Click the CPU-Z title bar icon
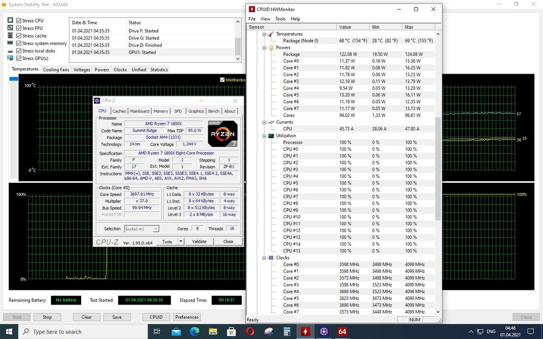The image size is (543, 339). [97, 101]
